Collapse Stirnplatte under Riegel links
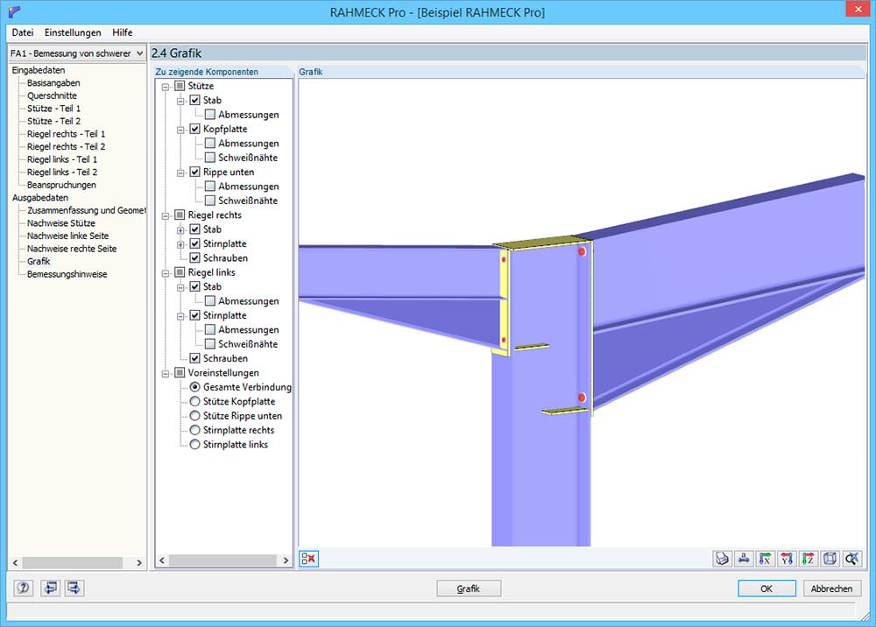Screen dimensions: 876x627 click(180, 317)
